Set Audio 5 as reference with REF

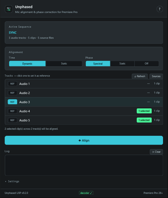[x=12, y=120]
